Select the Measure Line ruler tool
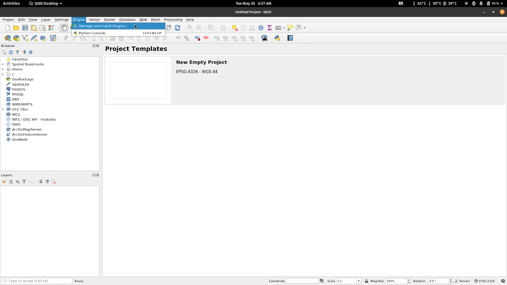 tap(278, 28)
